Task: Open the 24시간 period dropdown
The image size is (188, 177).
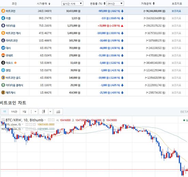Action: coord(115,3)
